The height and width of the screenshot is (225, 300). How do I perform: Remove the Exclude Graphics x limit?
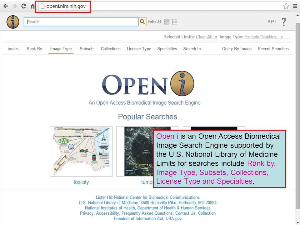pos(263,37)
